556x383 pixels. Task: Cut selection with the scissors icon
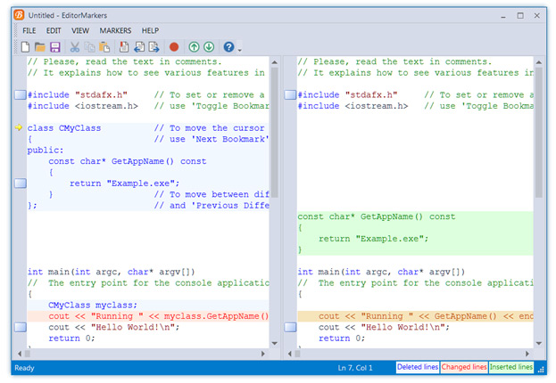coord(76,46)
